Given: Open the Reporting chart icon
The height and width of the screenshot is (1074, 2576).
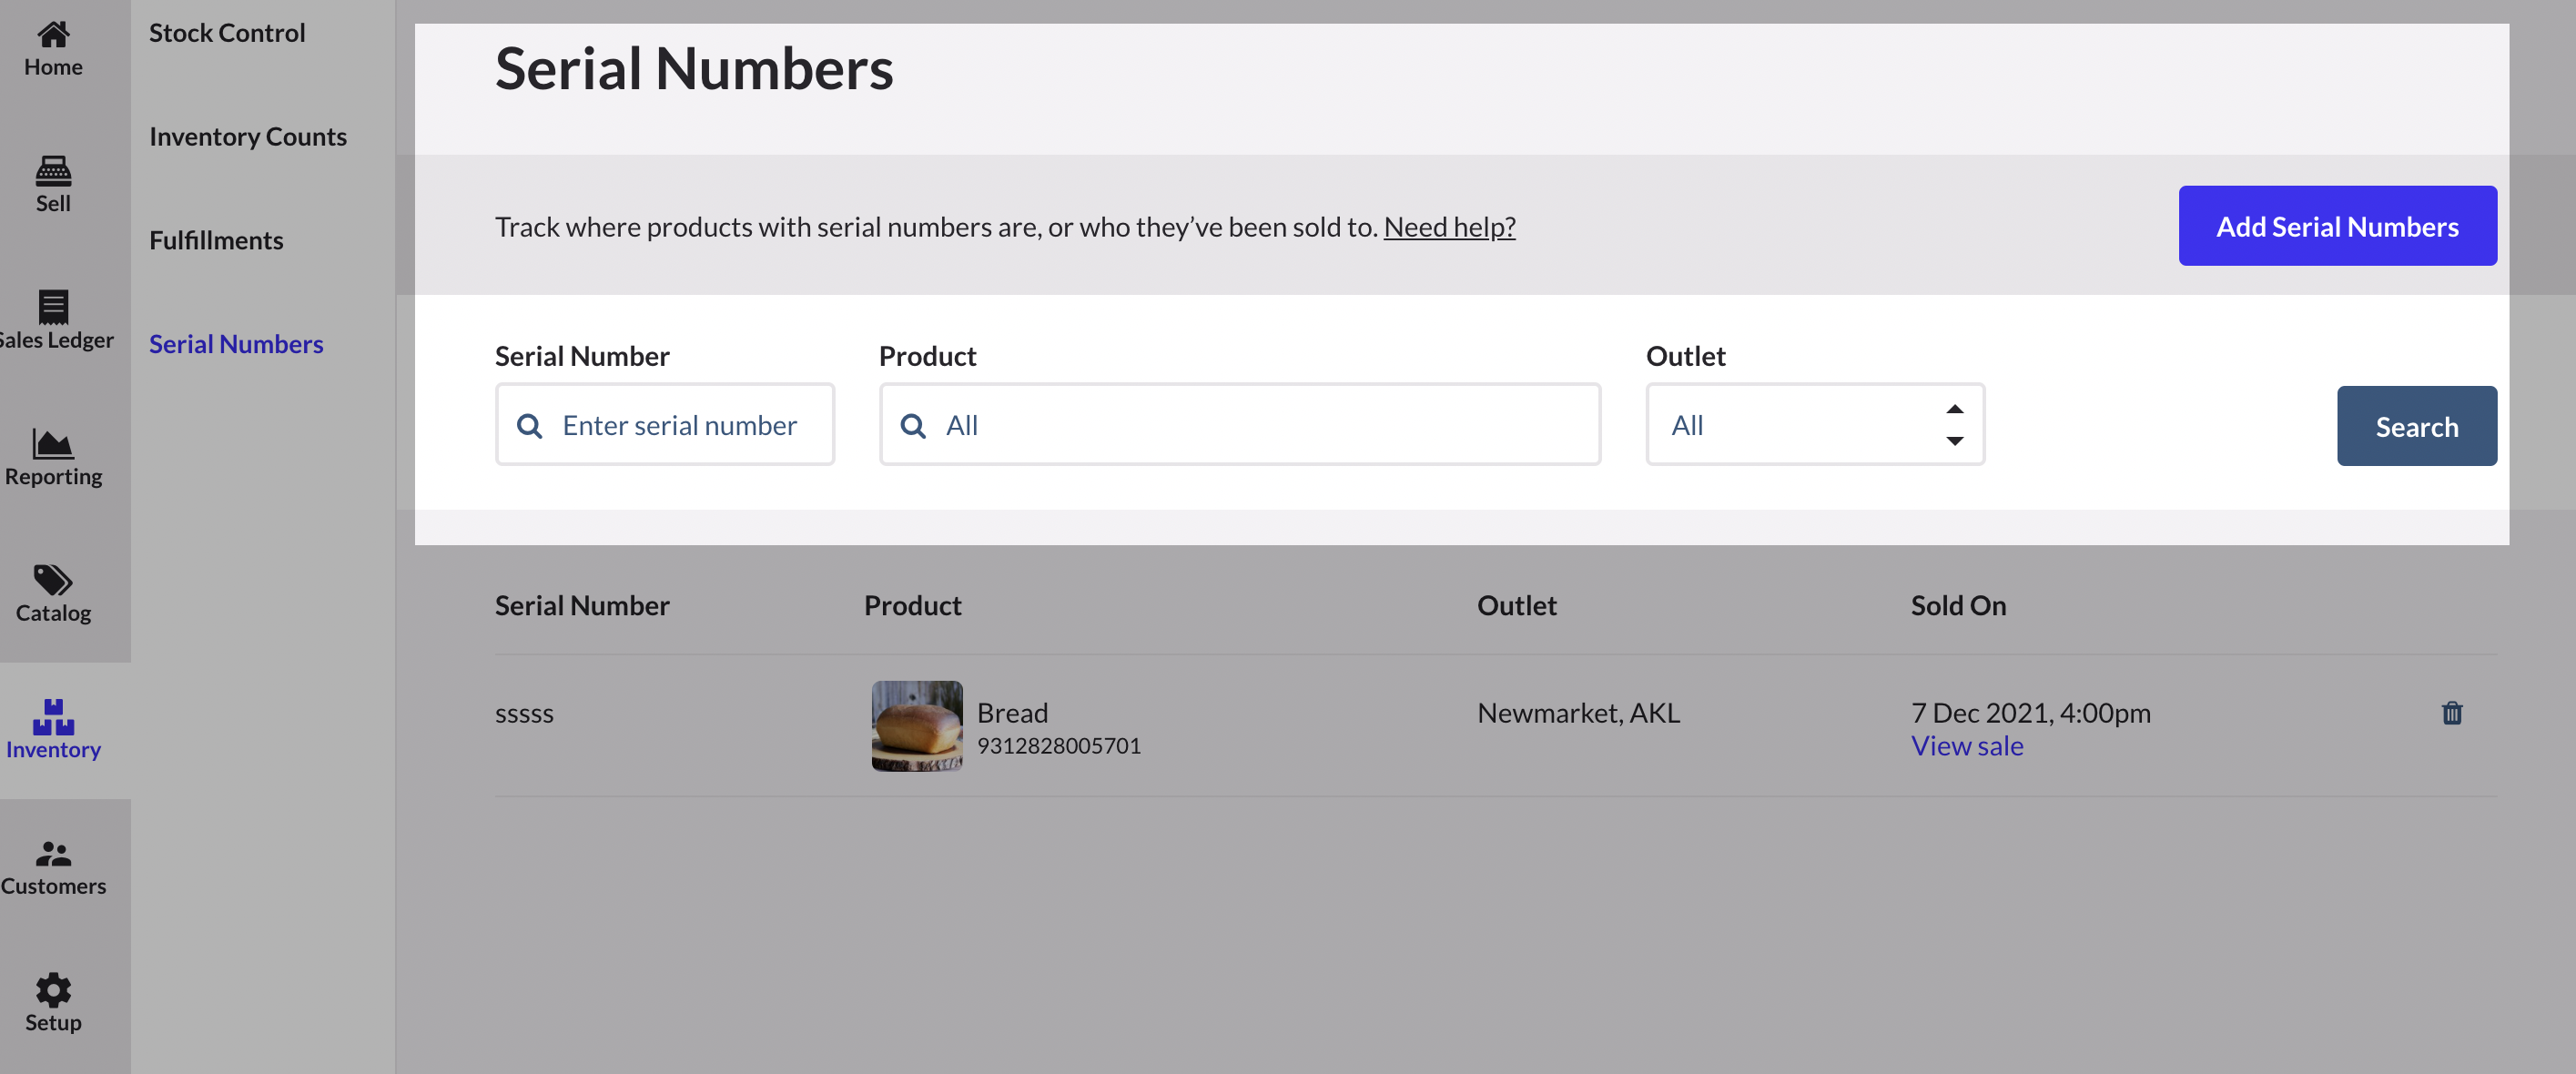Looking at the screenshot, I should click(x=53, y=443).
